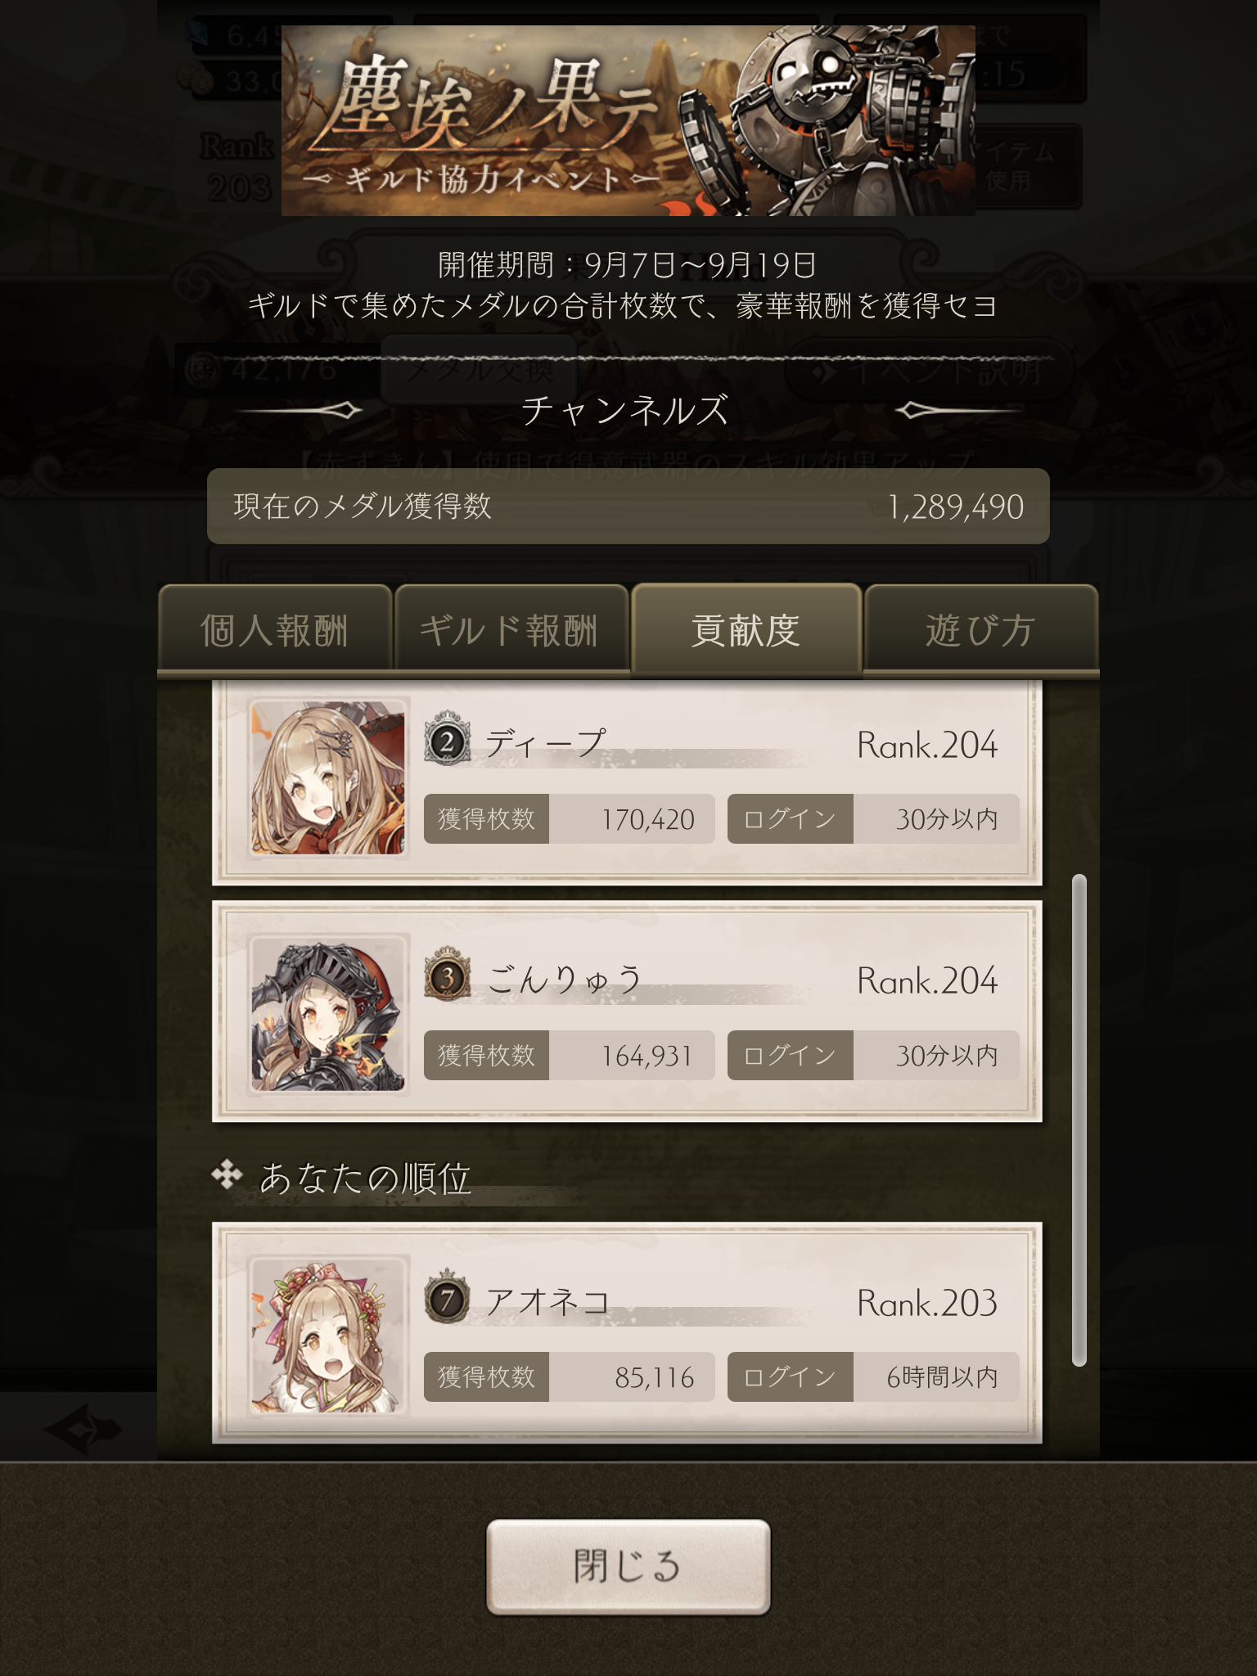
Task: Tap ディープ's 獲得枚数 170,420 field
Action: click(570, 818)
